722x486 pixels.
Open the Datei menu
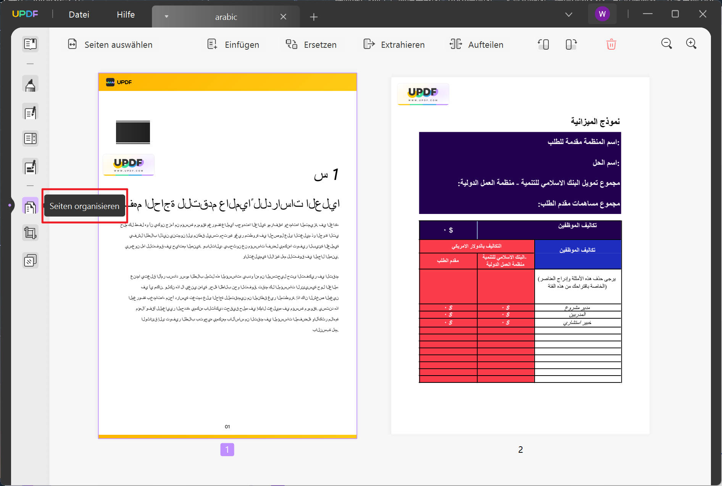79,15
